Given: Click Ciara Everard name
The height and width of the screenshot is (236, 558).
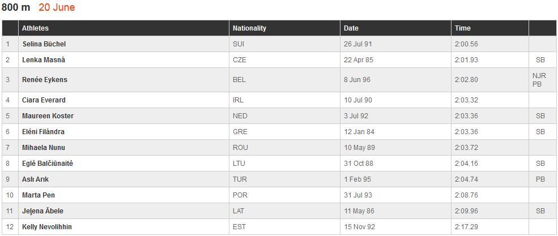Looking at the screenshot, I should point(44,100).
